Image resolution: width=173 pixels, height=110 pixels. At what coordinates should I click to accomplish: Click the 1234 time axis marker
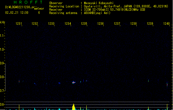tap(68, 24)
